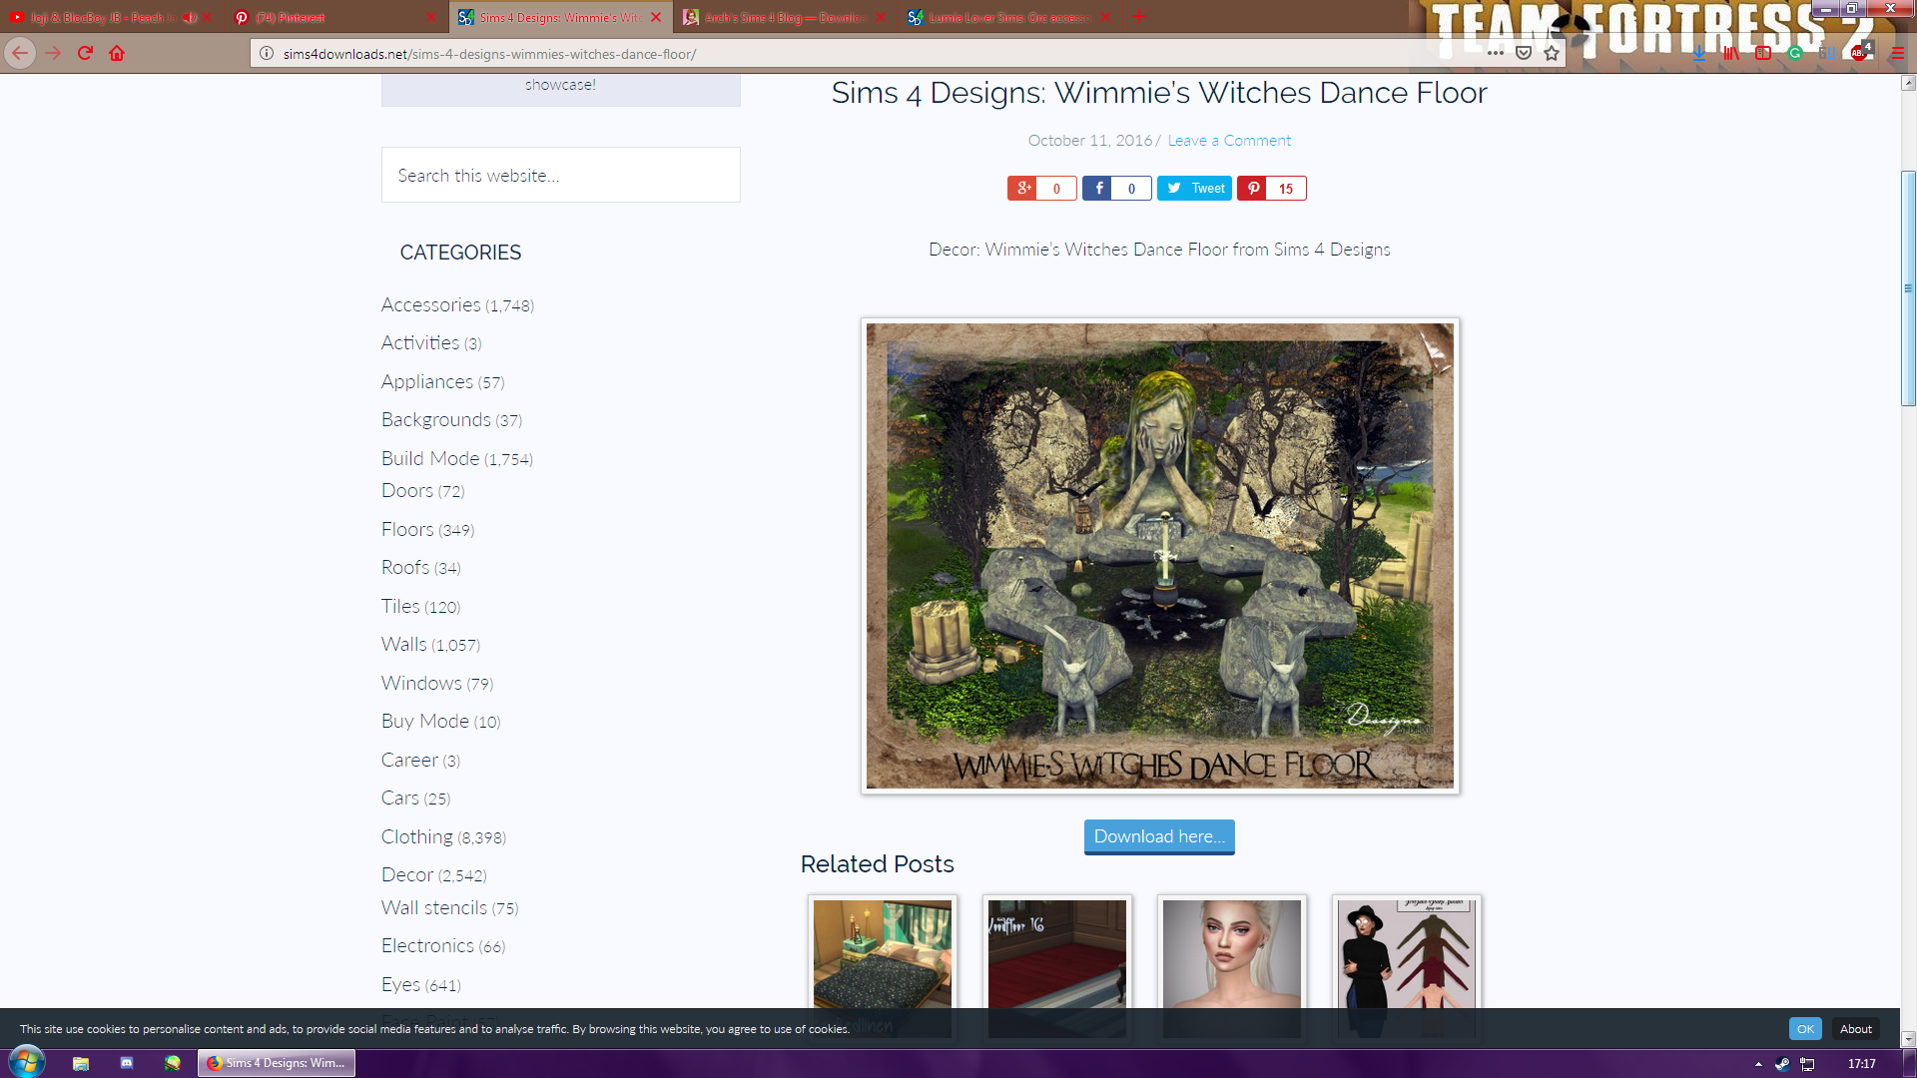Open Windows Explorer from the taskbar
The image size is (1917, 1078).
coord(81,1063)
